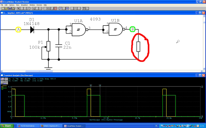This screenshot has height=128, width=206.
Task: Click the Open file folder icon
Action: click(x=7, y=8)
